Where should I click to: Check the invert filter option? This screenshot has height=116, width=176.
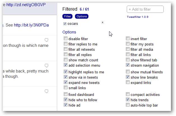pos(128,39)
